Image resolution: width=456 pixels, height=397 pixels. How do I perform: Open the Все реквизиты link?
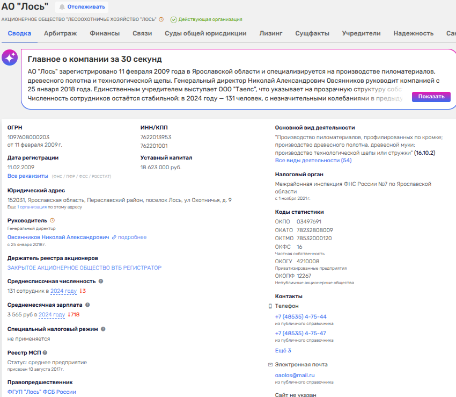(27, 176)
